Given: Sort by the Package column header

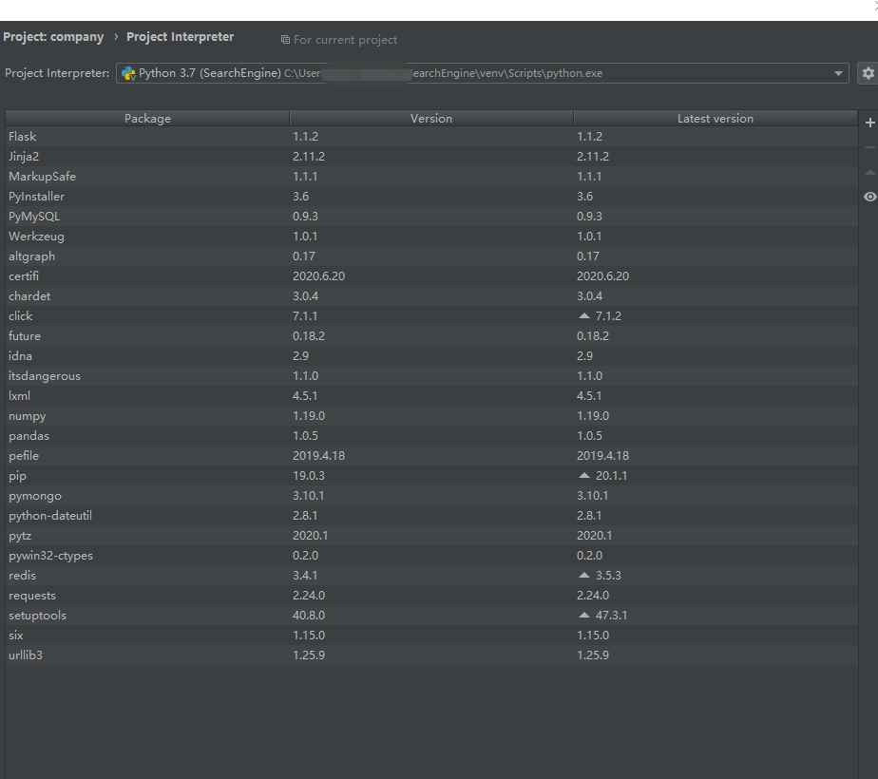Looking at the screenshot, I should coord(148,119).
